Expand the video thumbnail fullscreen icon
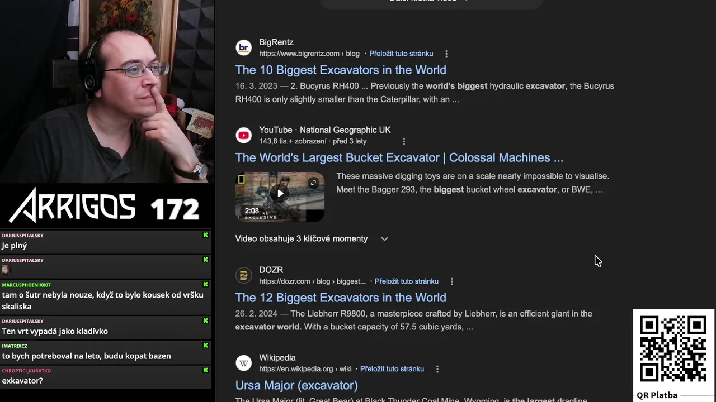716x402 pixels. (313, 183)
